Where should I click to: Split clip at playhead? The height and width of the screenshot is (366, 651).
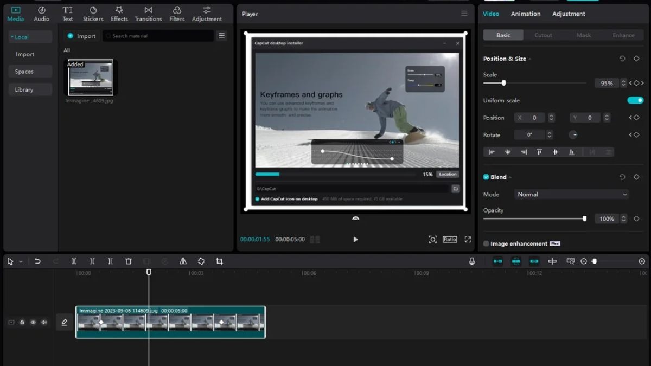point(74,261)
